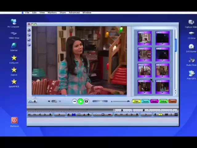Open dropdown arrow under the bottom-left clip
Viewport: 197px width, 148px height.
click(x=145, y=92)
